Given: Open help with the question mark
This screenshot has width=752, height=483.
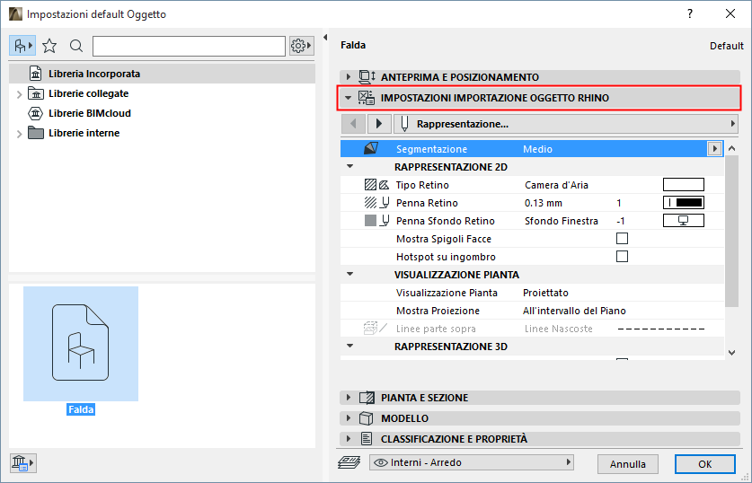Looking at the screenshot, I should click(x=690, y=13).
